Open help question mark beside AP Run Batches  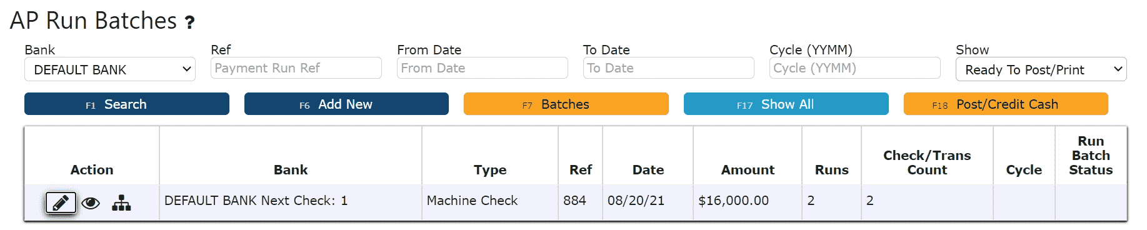click(189, 23)
